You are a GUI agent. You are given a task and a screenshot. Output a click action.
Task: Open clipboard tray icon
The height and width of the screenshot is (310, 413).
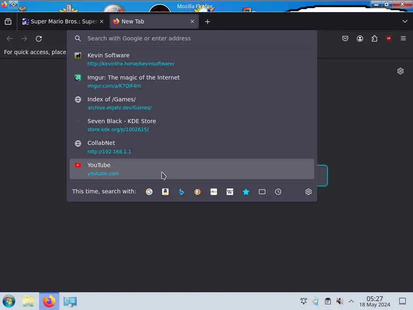327,301
